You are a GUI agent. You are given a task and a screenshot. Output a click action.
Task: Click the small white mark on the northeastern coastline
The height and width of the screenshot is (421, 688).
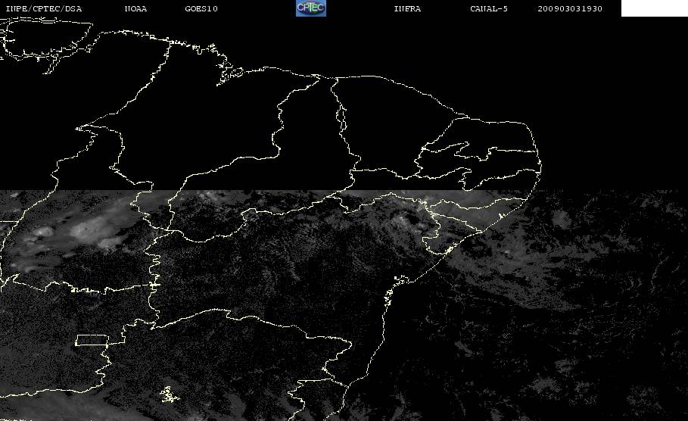(x=500, y=216)
